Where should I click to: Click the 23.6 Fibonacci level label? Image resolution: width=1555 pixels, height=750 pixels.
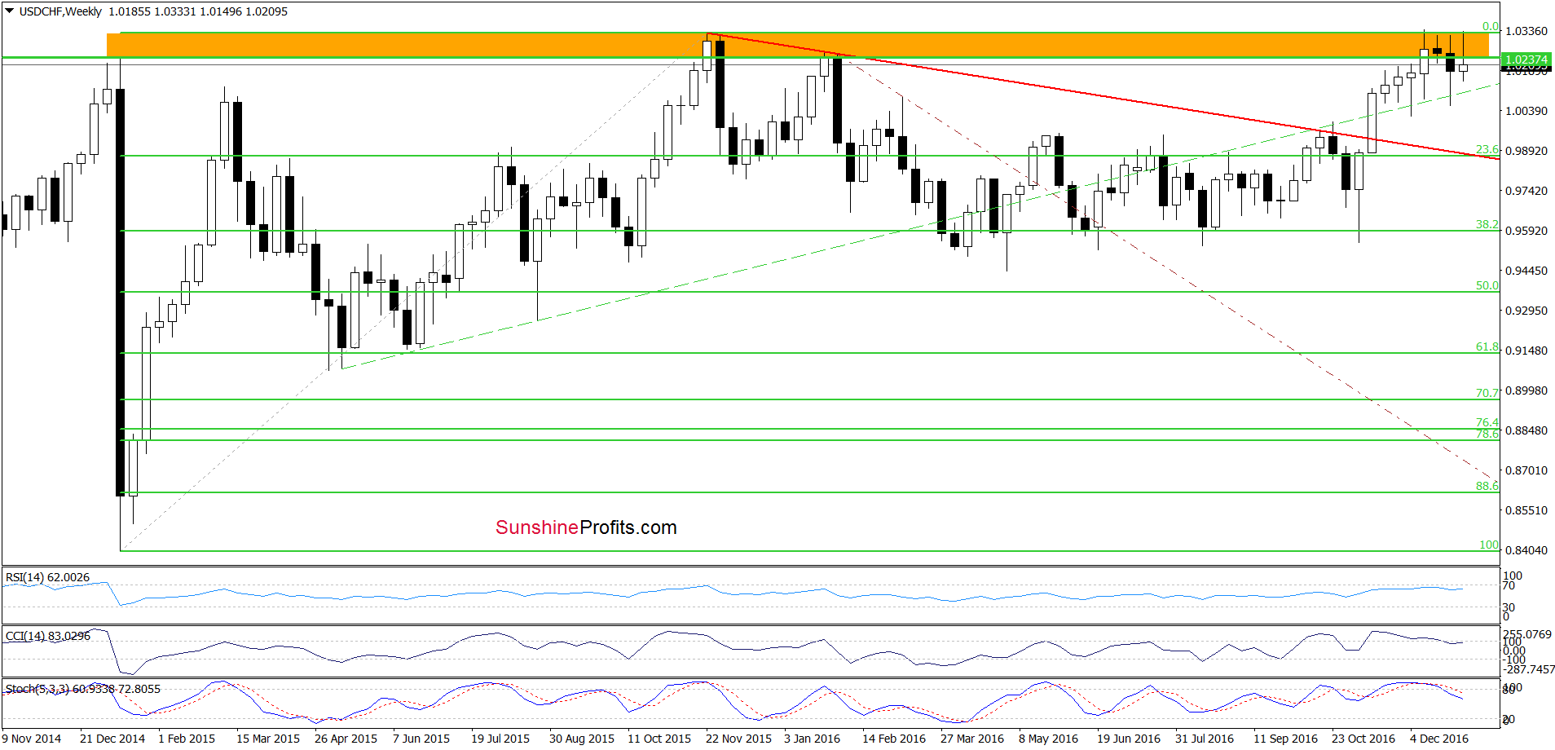pyautogui.click(x=1487, y=149)
